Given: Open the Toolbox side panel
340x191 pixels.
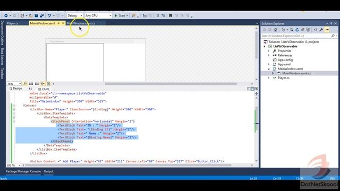Looking at the screenshot, I should click(x=2, y=74).
